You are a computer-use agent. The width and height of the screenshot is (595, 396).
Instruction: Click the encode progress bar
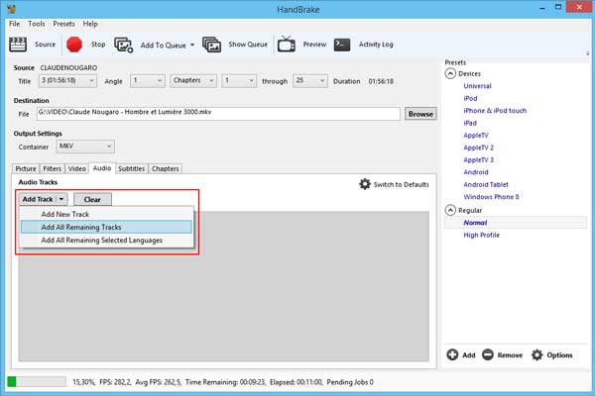pos(37,381)
